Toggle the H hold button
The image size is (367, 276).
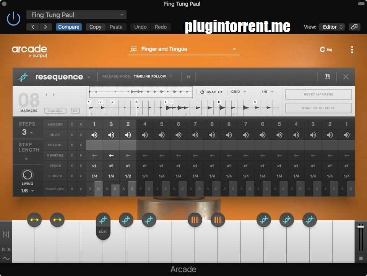tap(188, 77)
